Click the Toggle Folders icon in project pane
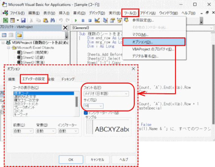 pos(19,35)
